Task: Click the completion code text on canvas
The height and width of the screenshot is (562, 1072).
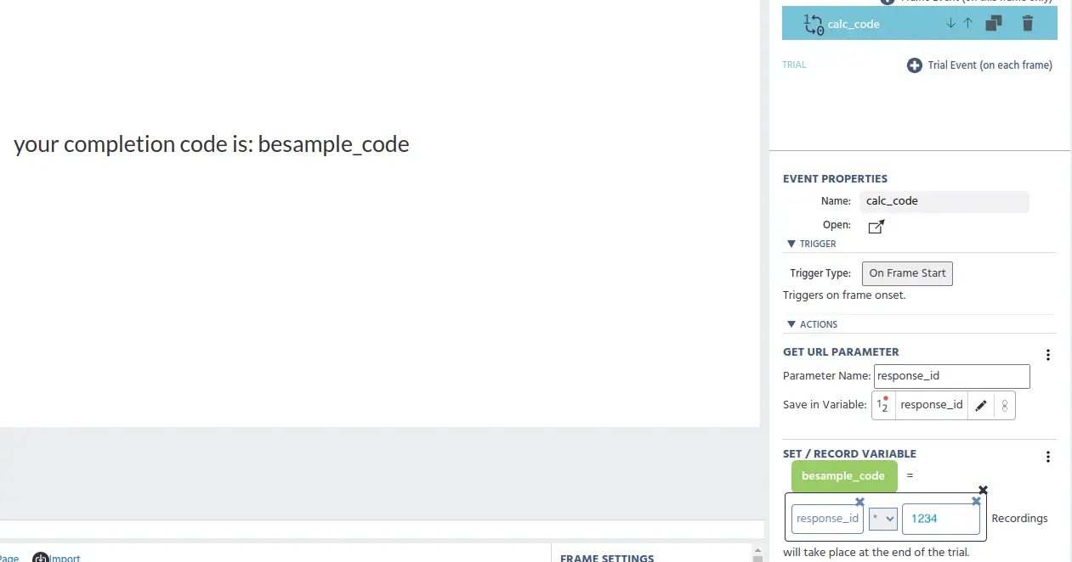Action: pyautogui.click(x=212, y=144)
